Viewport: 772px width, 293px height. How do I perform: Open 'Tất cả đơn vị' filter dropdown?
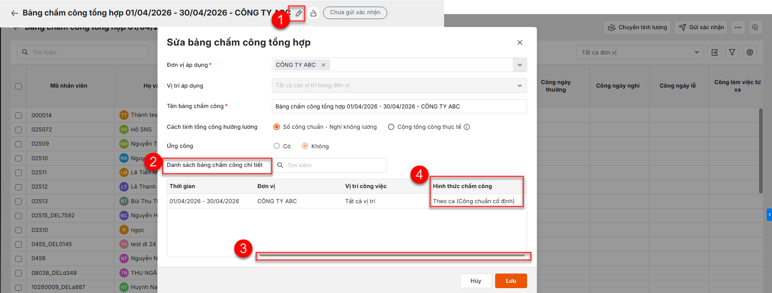click(x=640, y=52)
